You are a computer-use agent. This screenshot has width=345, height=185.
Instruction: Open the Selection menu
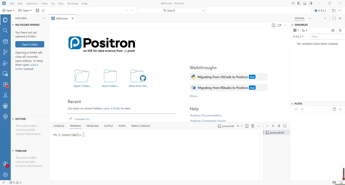point(32,3)
